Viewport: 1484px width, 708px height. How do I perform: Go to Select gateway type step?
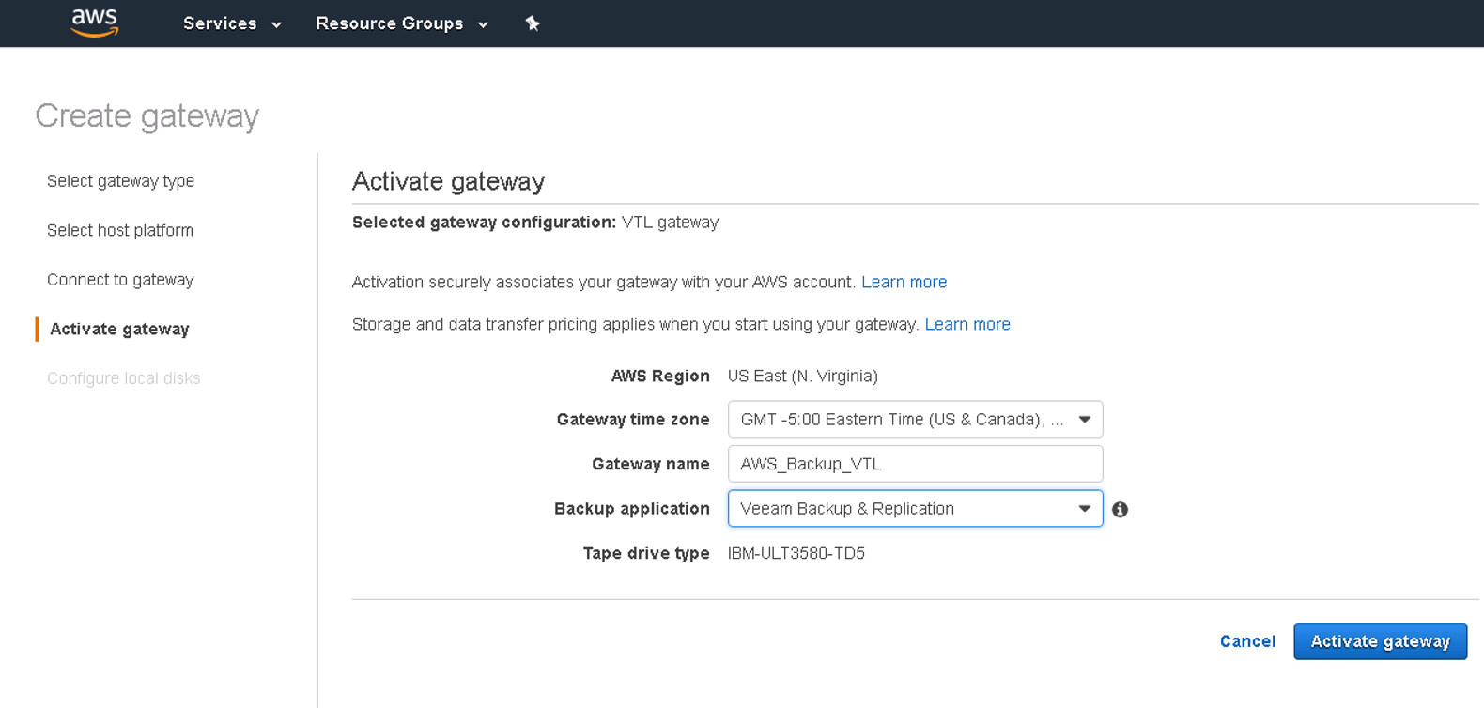(120, 181)
